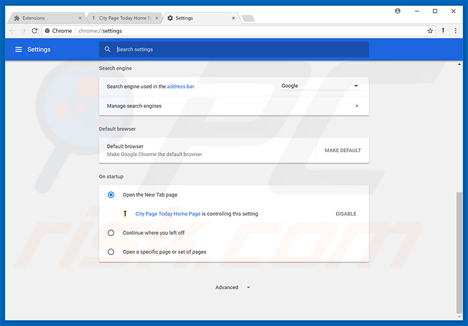This screenshot has height=326, width=468.
Task: Open the City Page Today Home Page link
Action: [168, 214]
